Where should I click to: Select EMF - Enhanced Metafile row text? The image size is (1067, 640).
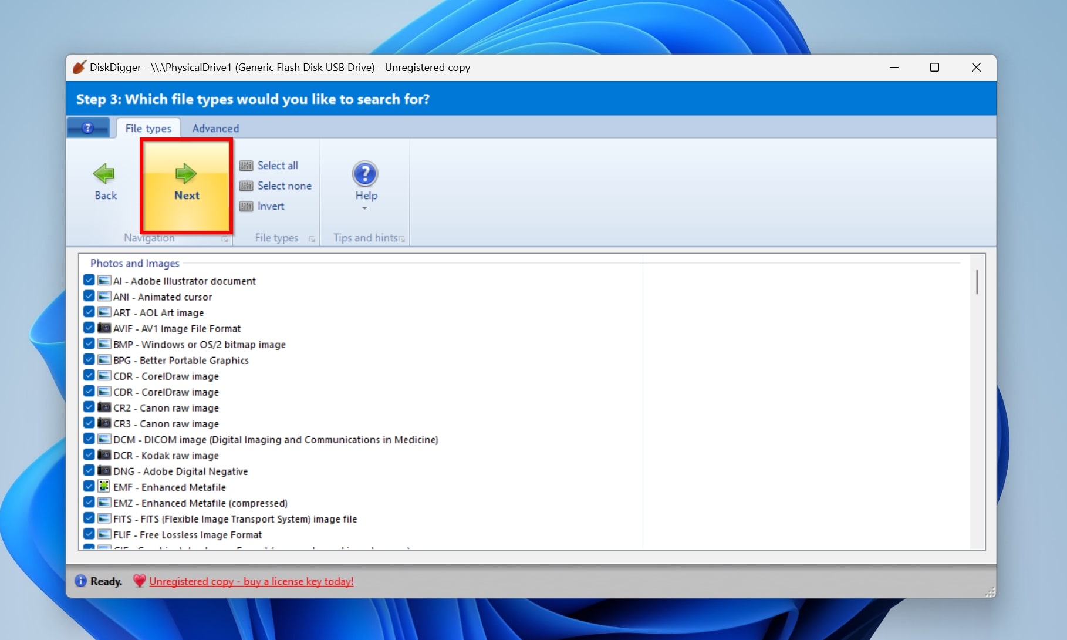[169, 487]
